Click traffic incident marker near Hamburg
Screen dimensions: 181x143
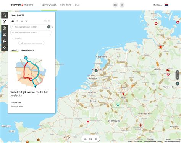161,48
